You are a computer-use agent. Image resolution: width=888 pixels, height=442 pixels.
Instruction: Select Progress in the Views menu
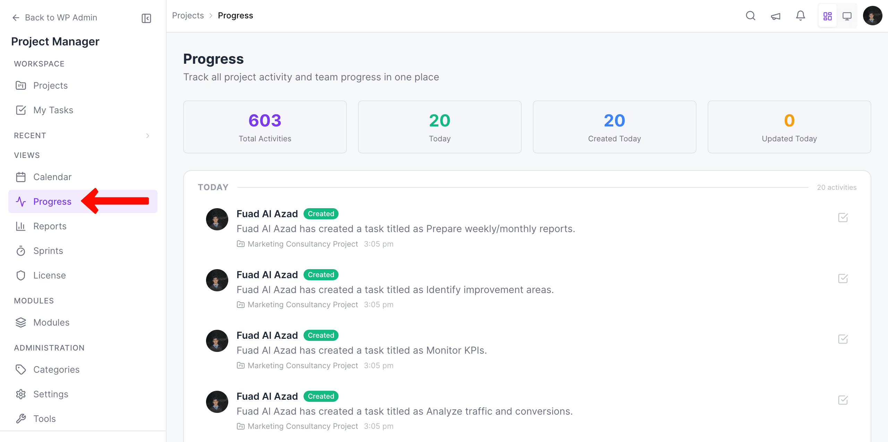click(52, 201)
